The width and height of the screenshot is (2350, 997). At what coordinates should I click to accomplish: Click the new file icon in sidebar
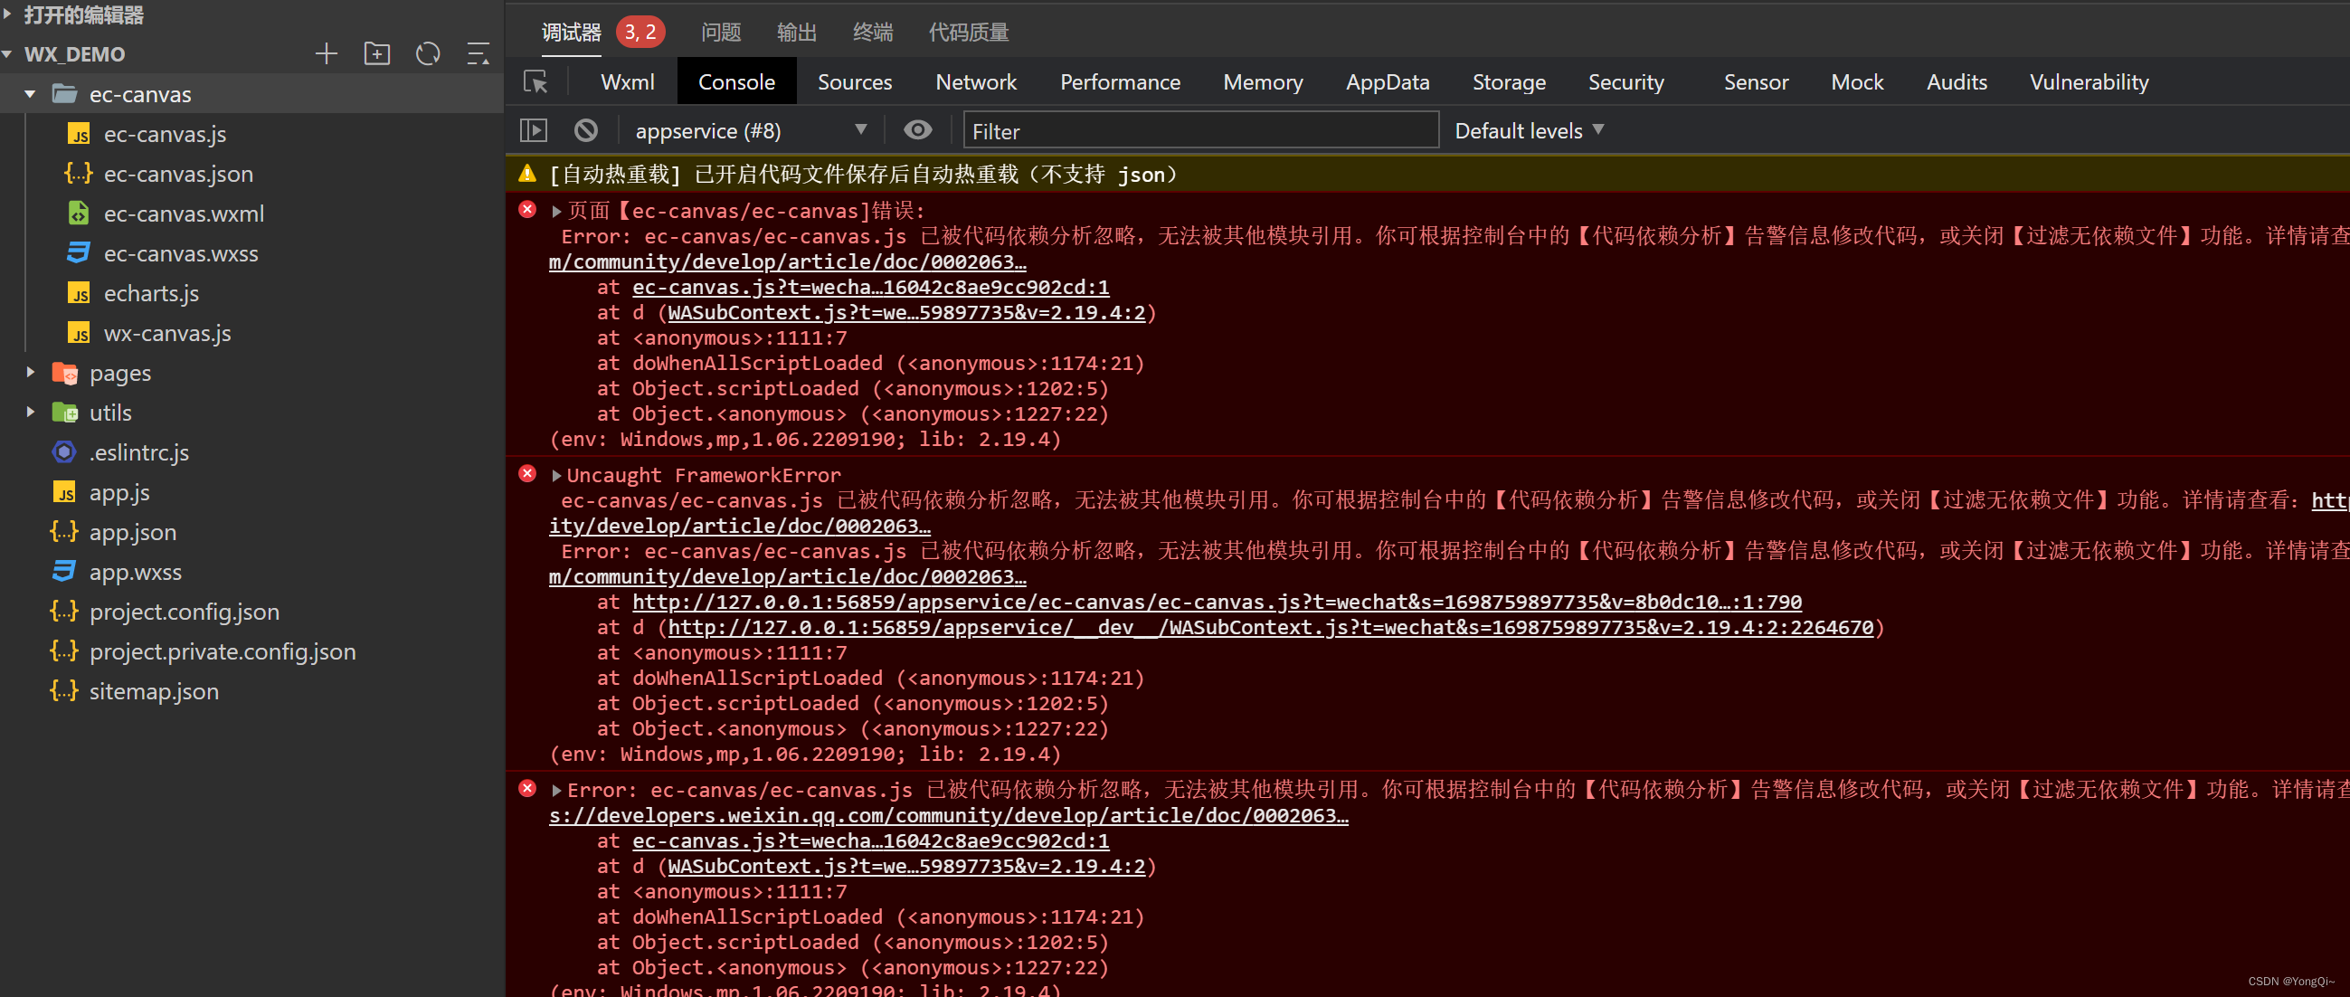[326, 54]
